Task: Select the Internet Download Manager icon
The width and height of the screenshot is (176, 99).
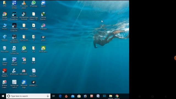Action: coord(43,16)
